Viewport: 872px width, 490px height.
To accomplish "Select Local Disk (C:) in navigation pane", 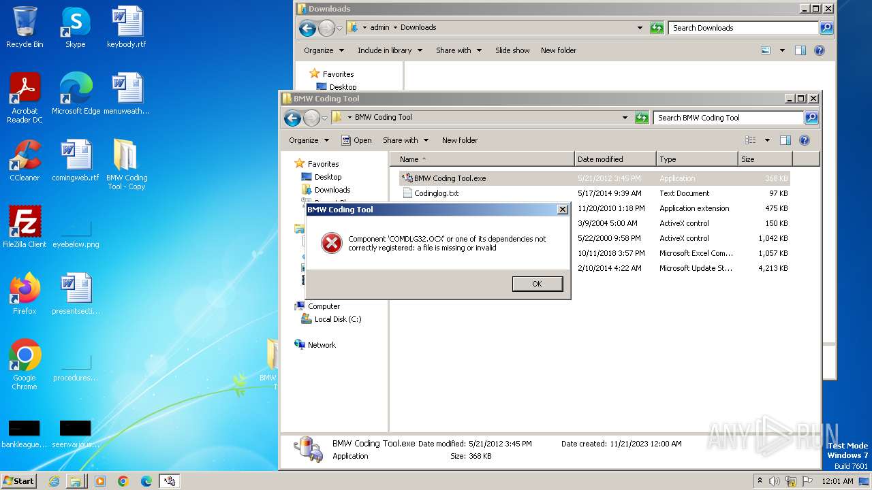I will [332, 319].
